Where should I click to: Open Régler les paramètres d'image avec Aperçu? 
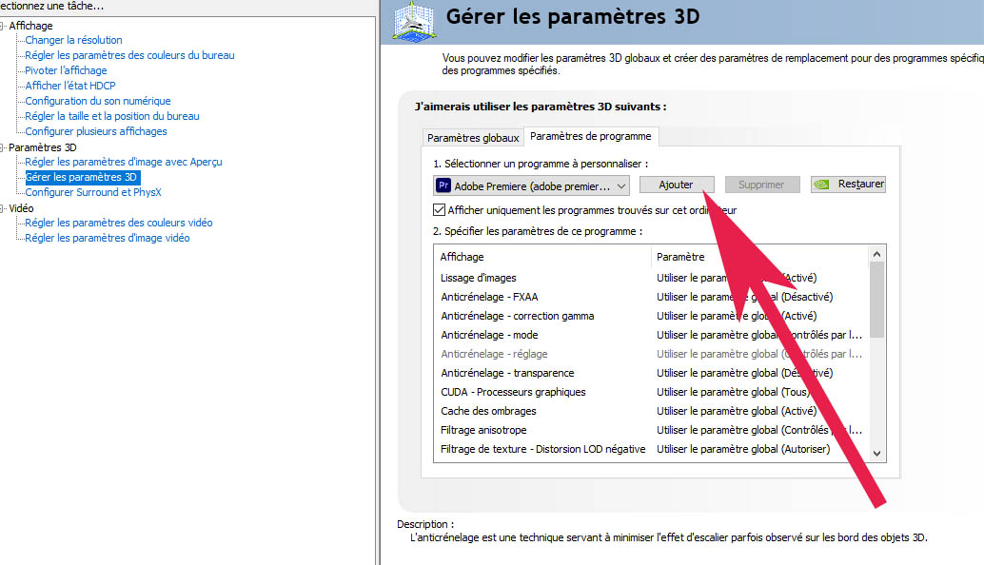(124, 162)
